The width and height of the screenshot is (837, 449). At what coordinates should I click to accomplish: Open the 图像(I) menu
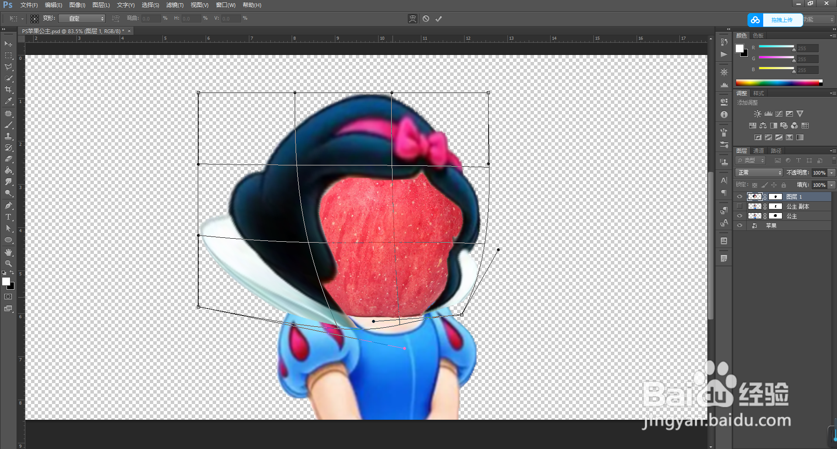77,5
